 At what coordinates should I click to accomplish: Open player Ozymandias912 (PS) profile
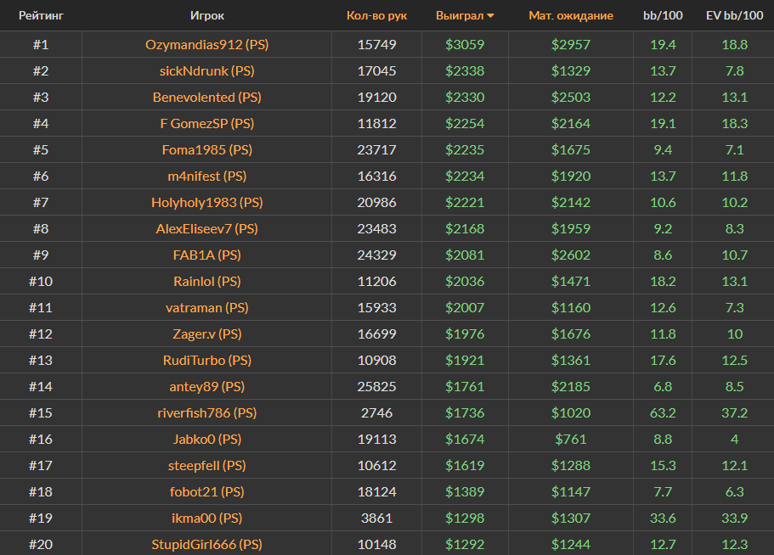[207, 44]
